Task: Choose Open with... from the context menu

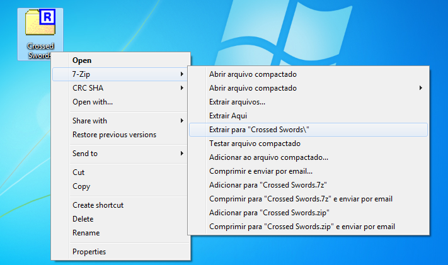Action: (93, 102)
